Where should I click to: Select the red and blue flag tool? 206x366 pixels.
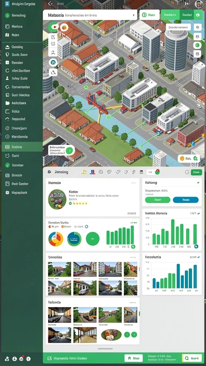coord(93,172)
